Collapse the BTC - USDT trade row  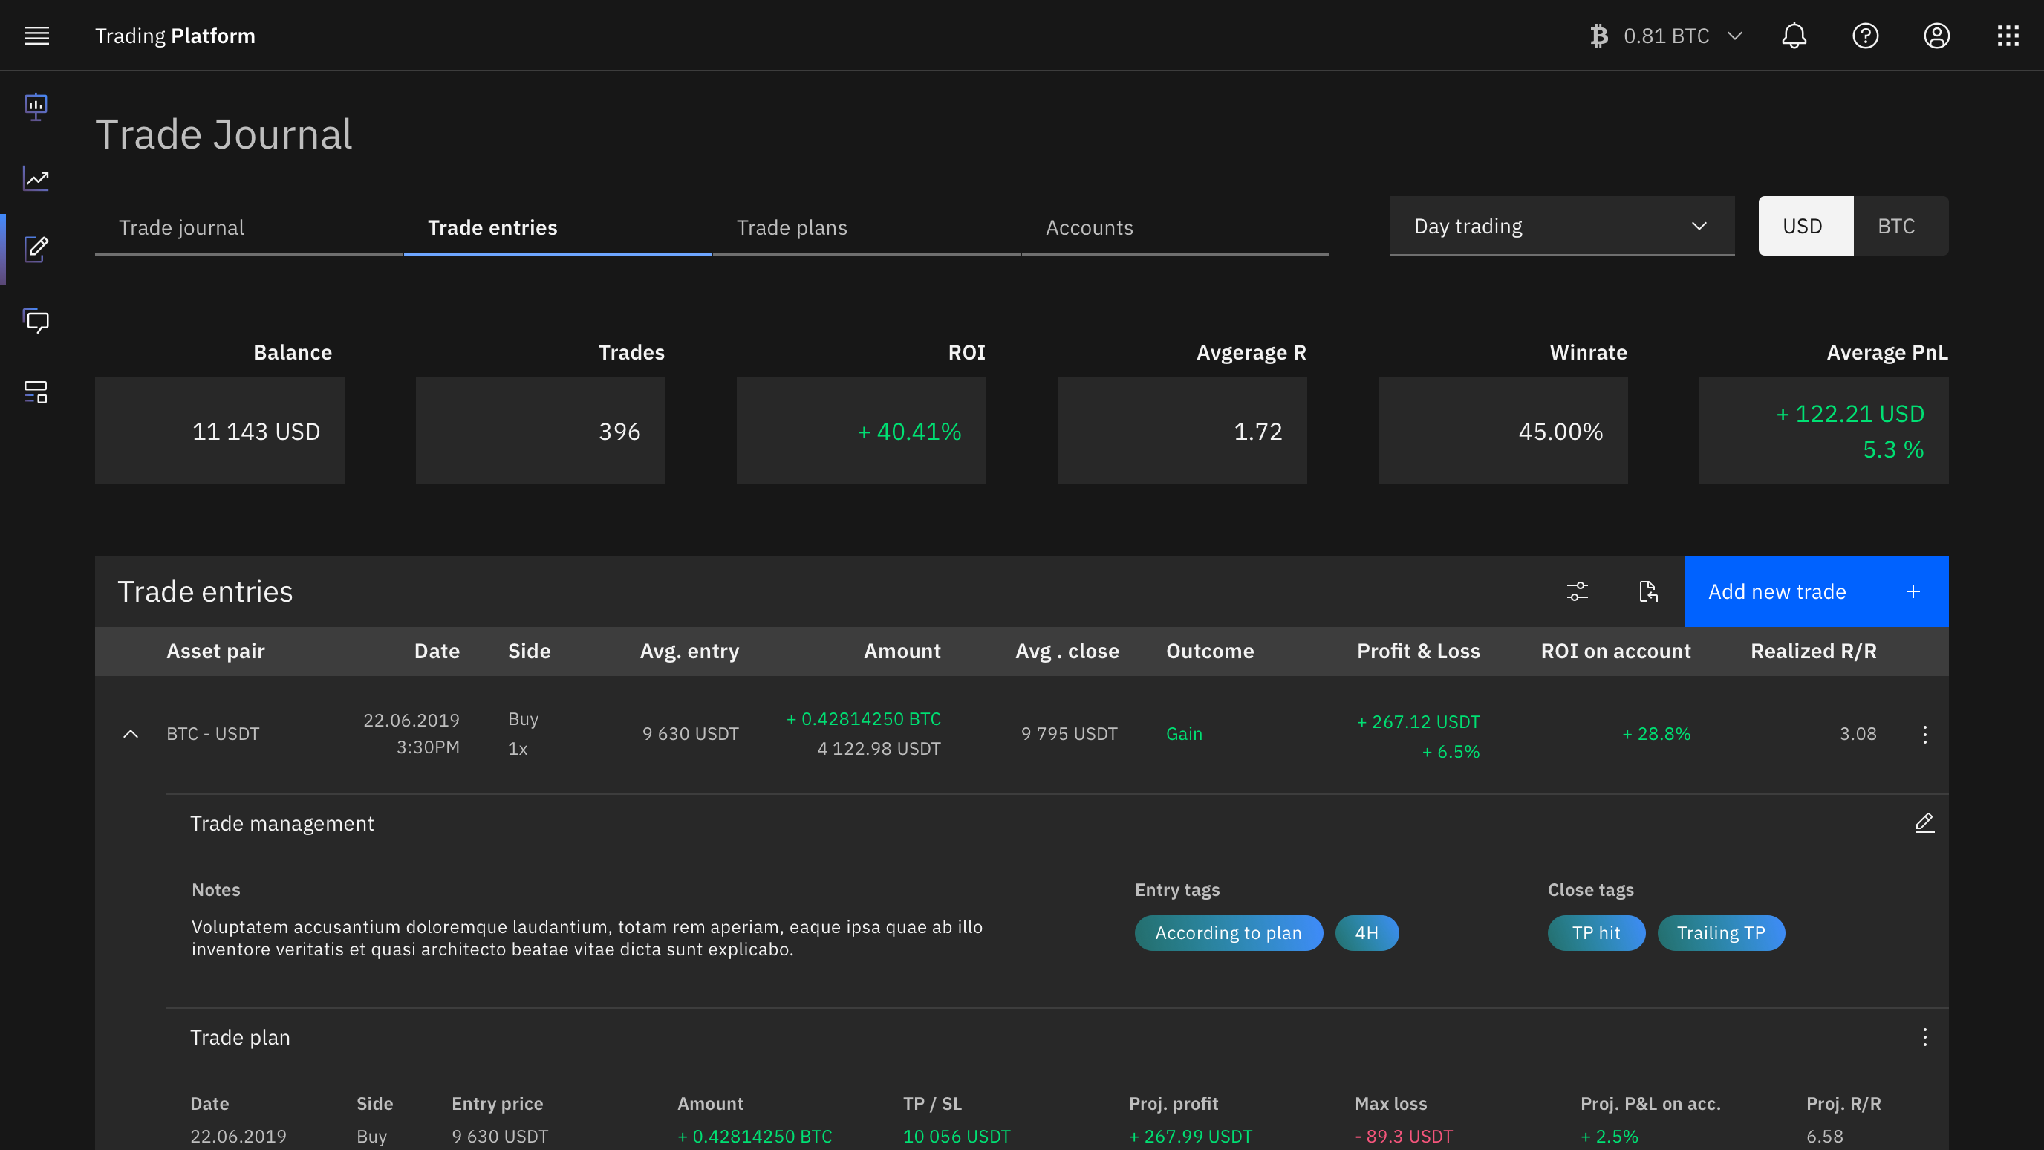click(x=131, y=734)
